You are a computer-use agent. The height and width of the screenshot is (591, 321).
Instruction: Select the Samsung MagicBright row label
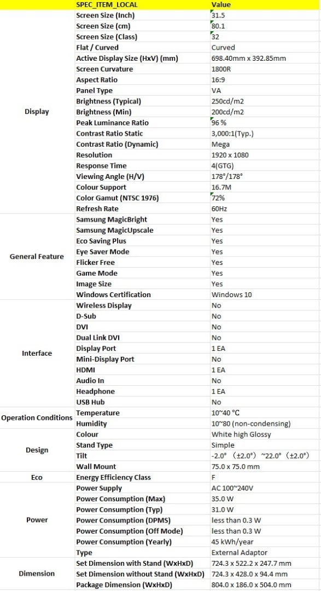tap(142, 219)
